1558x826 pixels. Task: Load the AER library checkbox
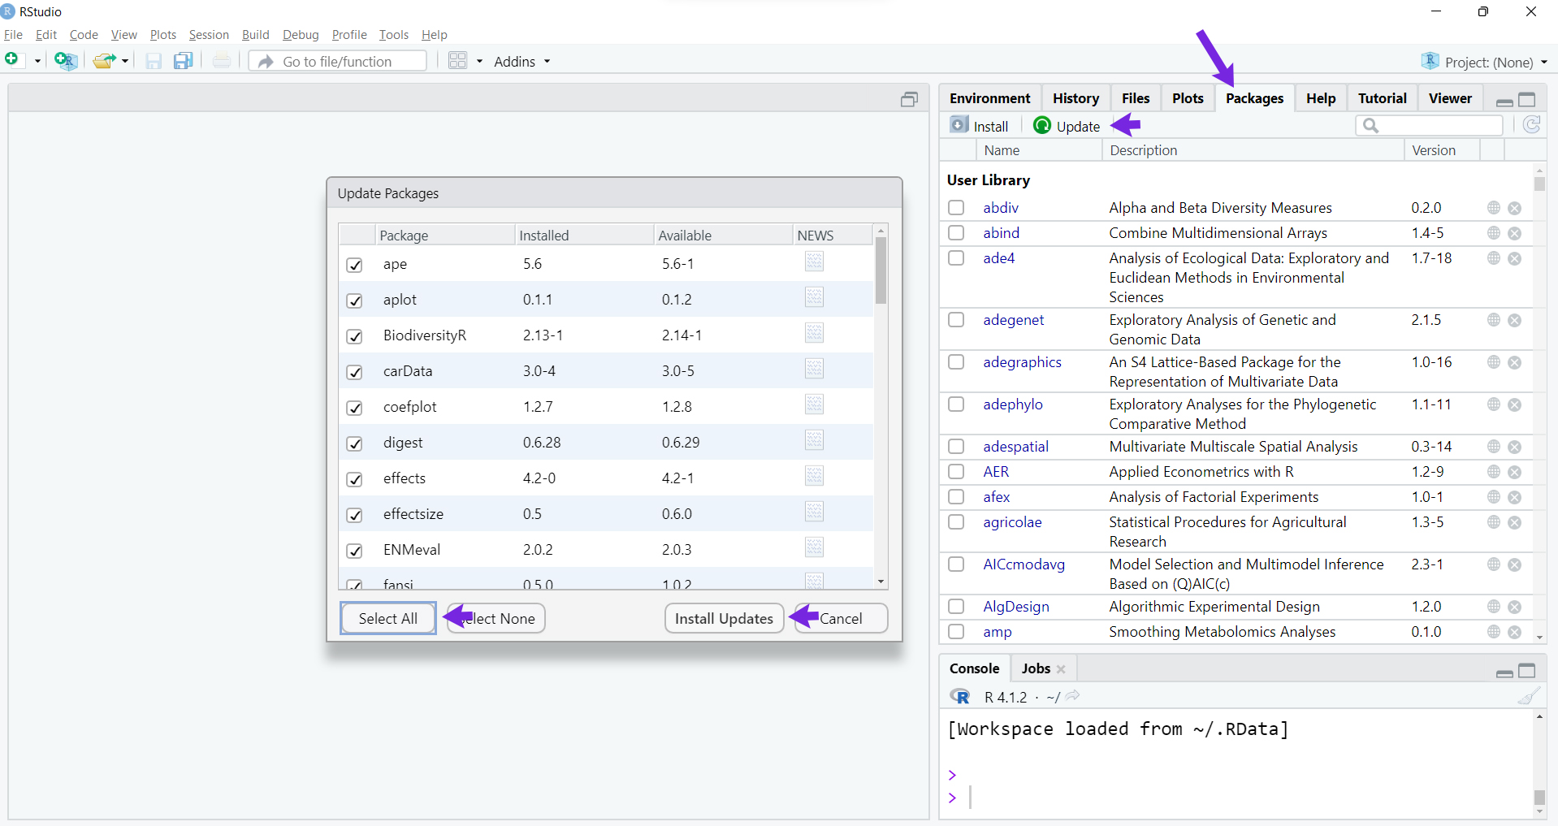(956, 472)
